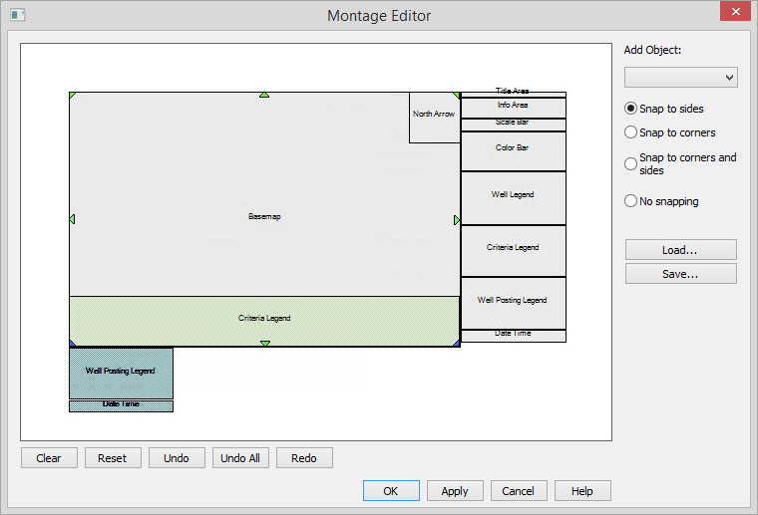Screen dimensions: 758x515
Task: Click the right green resize handle on Basemap
Action: [x=457, y=220]
